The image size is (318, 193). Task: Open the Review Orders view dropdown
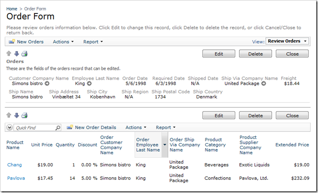[287, 41]
